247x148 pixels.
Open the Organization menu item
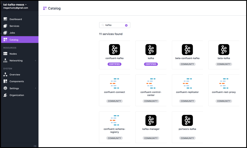[17, 95]
